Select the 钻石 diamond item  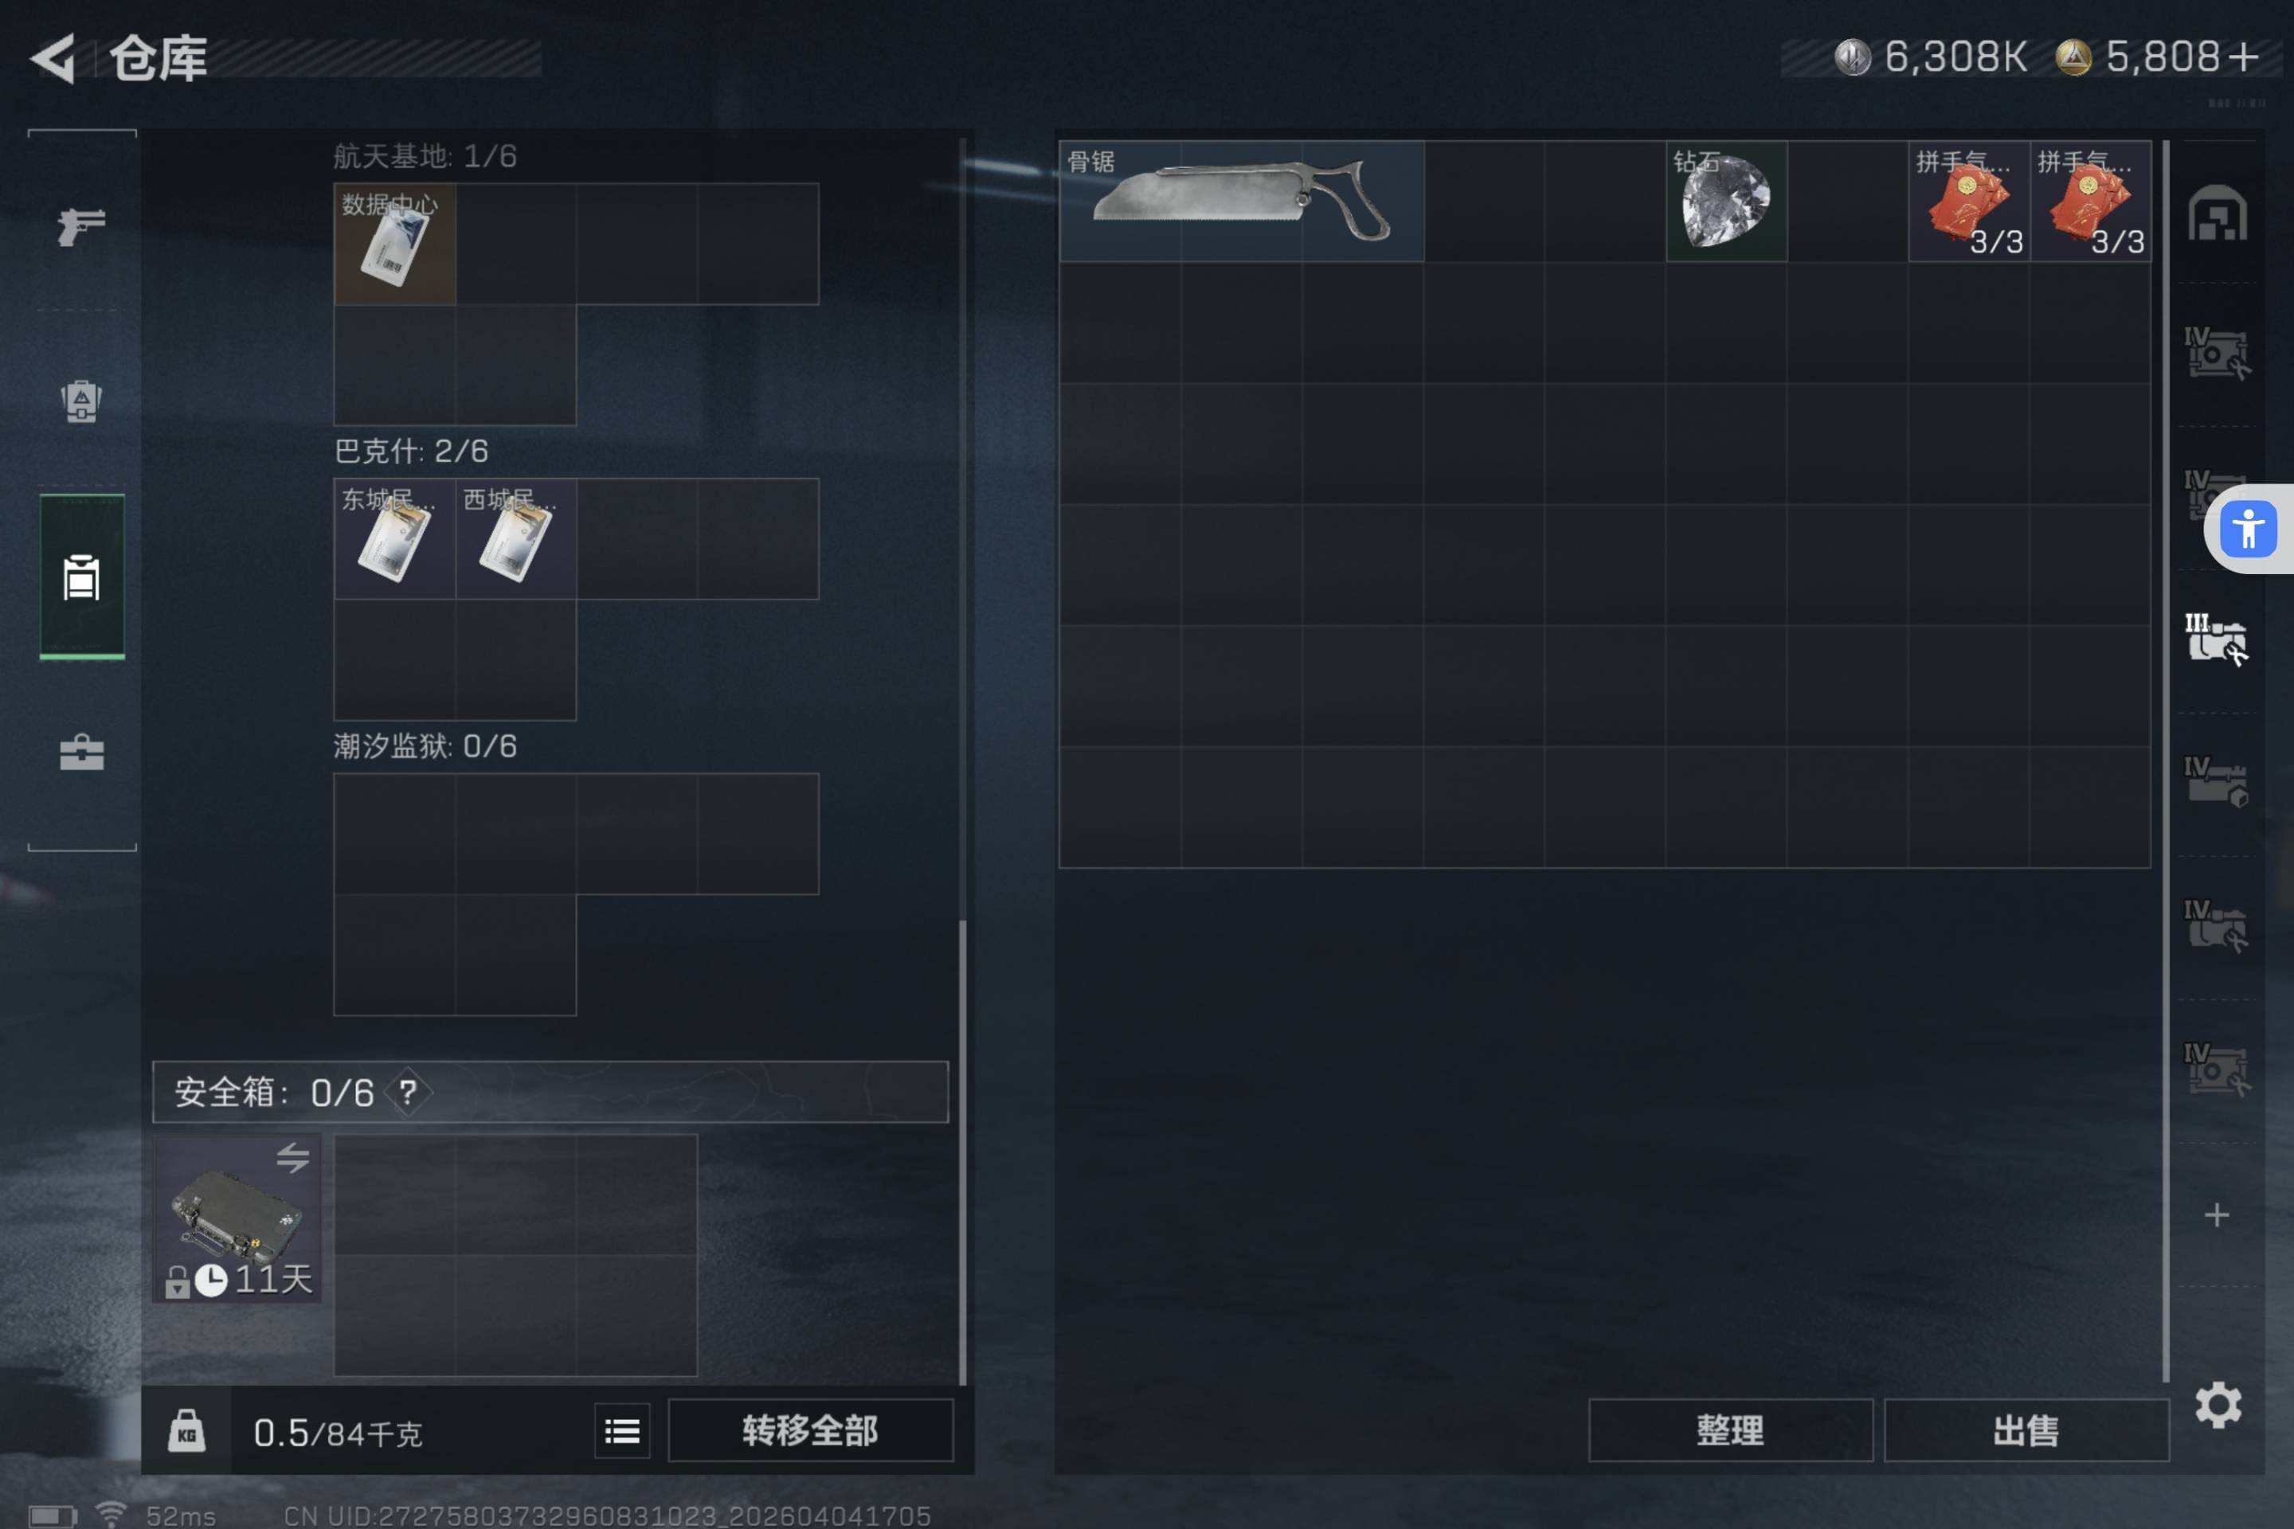(1726, 201)
